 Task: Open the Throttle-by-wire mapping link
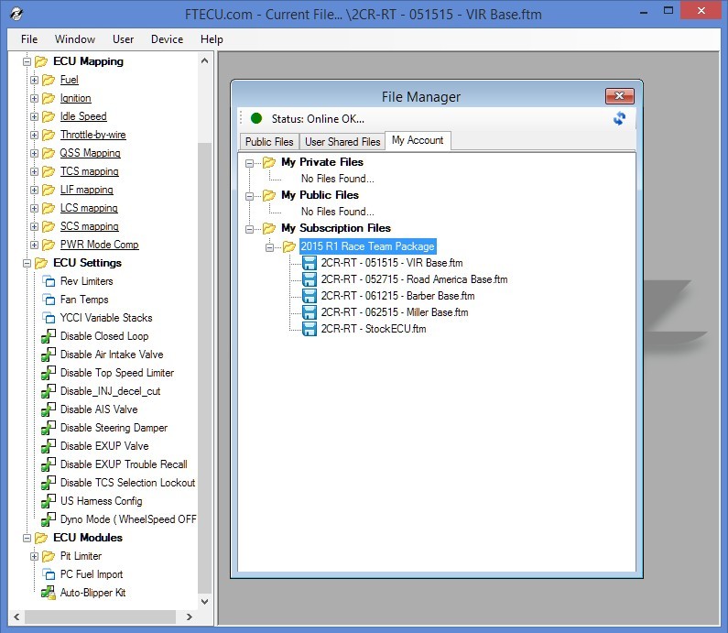92,135
